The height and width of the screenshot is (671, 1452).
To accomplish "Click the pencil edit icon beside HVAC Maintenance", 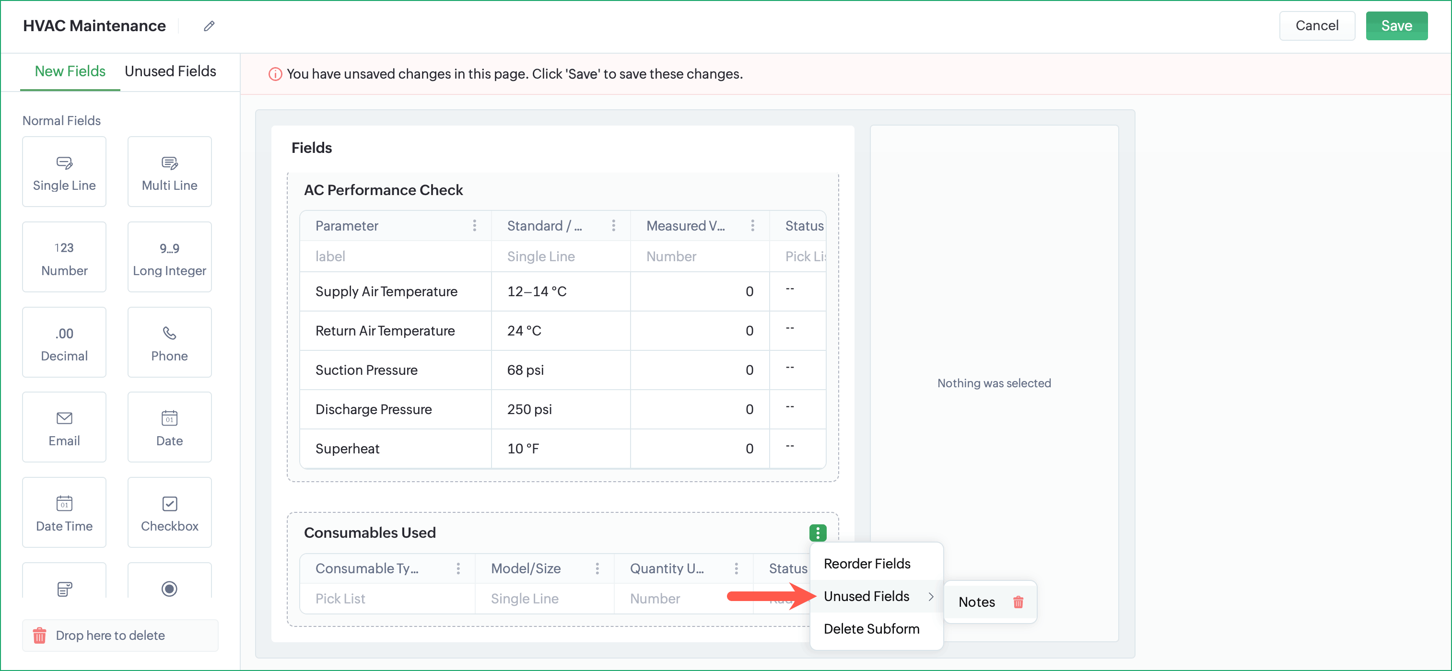I will point(209,26).
